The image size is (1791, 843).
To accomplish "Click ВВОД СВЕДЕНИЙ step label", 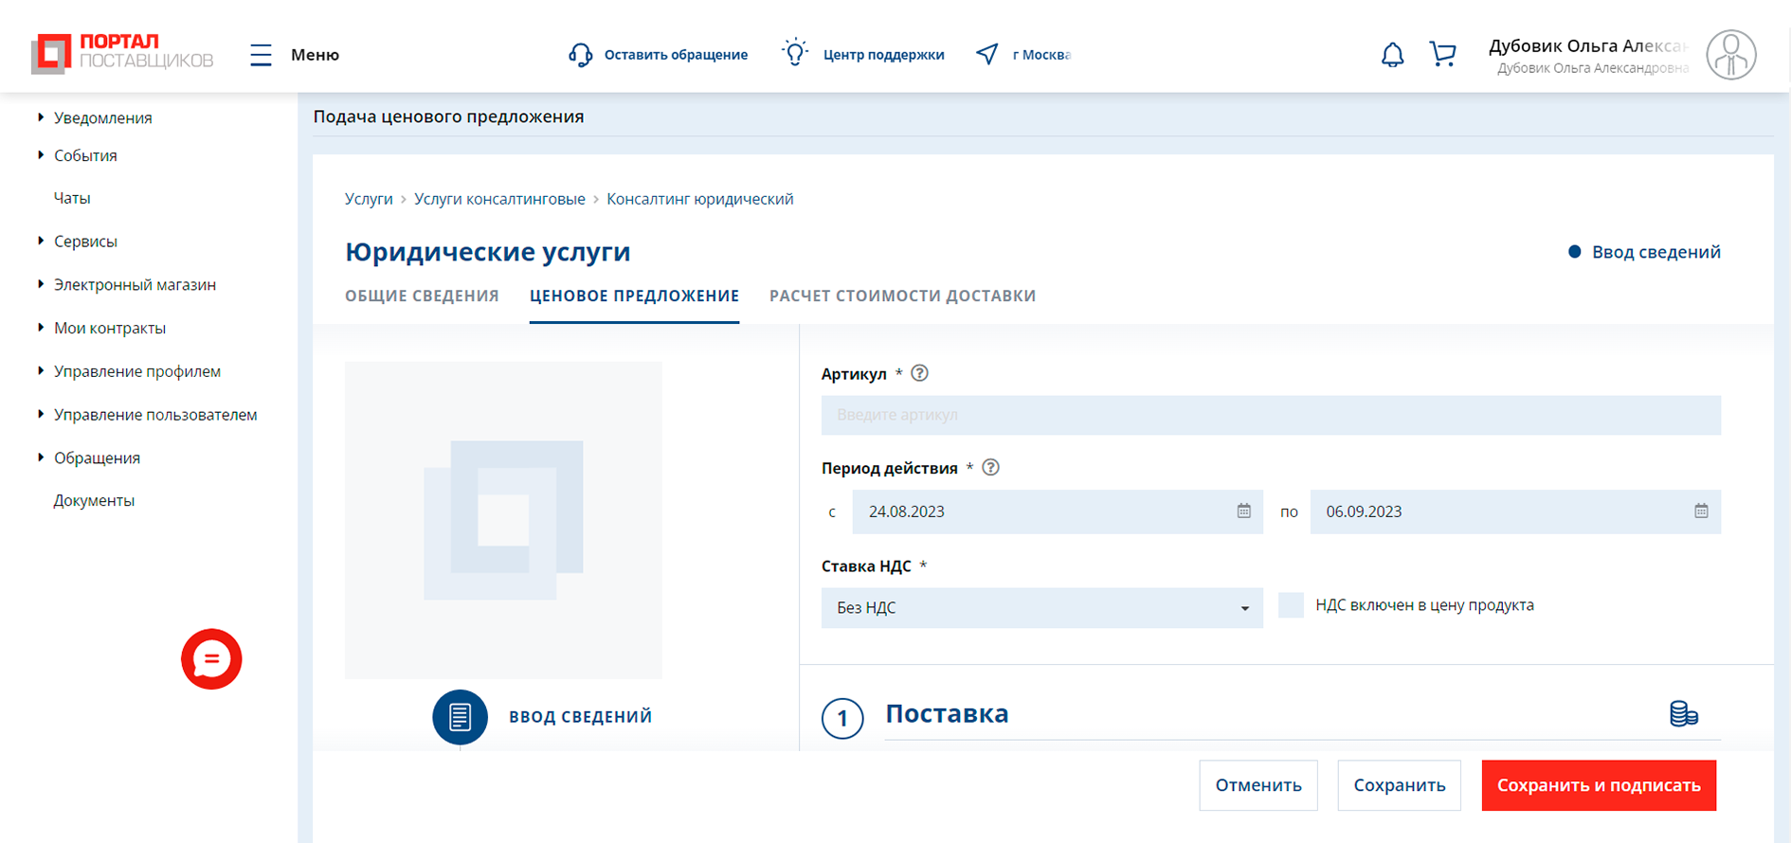I will coord(580,717).
